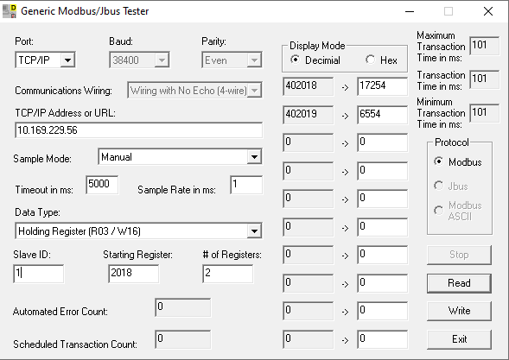Click the Starting Register field 2018
Screen dimensions: 509x360
tap(133, 274)
